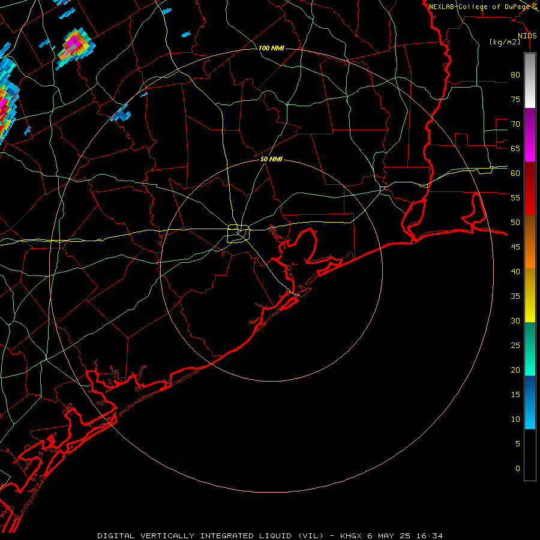
Task: Select the 10 value on the VIL scale
Action: (515, 419)
